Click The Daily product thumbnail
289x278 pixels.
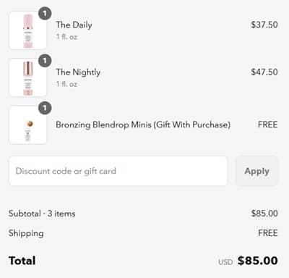click(x=28, y=30)
